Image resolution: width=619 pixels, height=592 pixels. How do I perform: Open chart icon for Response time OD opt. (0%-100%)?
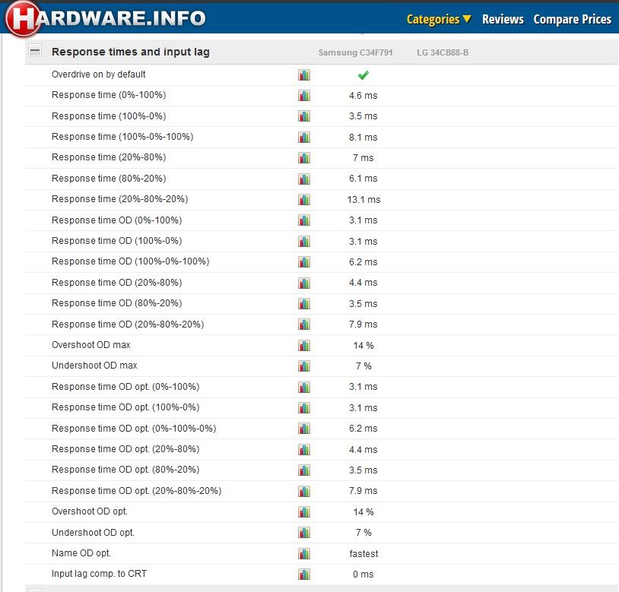(304, 387)
